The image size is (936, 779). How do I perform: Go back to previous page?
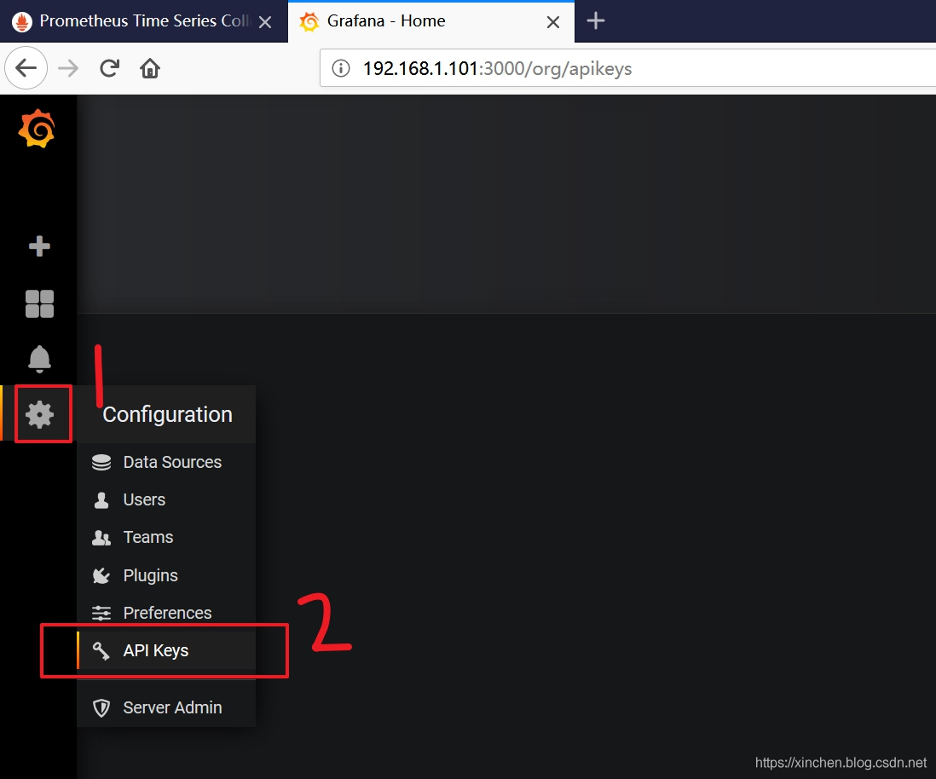pyautogui.click(x=26, y=68)
